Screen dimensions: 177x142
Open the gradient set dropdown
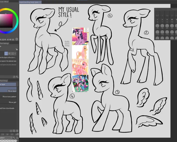coord(6,138)
